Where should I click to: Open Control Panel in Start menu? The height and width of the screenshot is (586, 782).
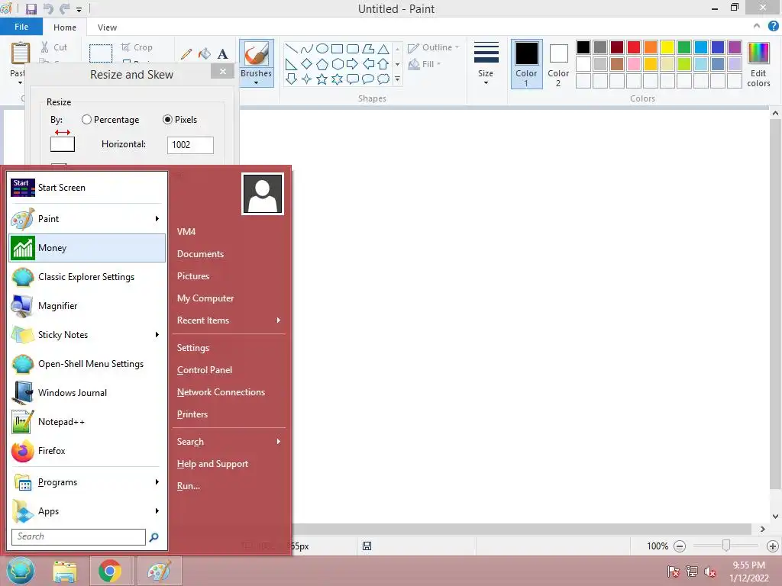pyautogui.click(x=205, y=370)
